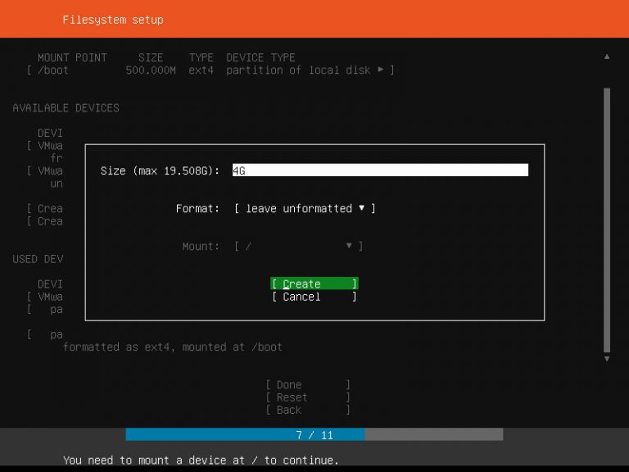The width and height of the screenshot is (629, 472).
Task: Click the Cancel button in dialog
Action: [314, 297]
